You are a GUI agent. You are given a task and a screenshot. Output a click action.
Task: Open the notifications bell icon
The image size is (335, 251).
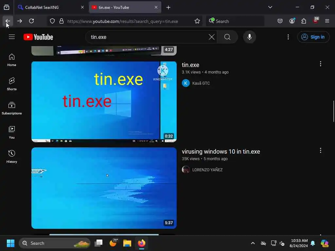point(313,243)
